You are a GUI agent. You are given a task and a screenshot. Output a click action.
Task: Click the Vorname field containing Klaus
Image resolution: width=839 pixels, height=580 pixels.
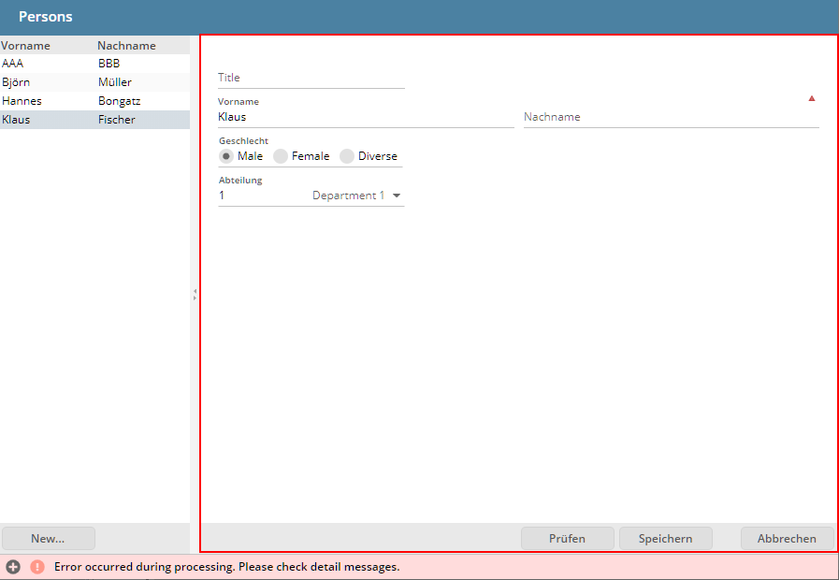click(365, 117)
